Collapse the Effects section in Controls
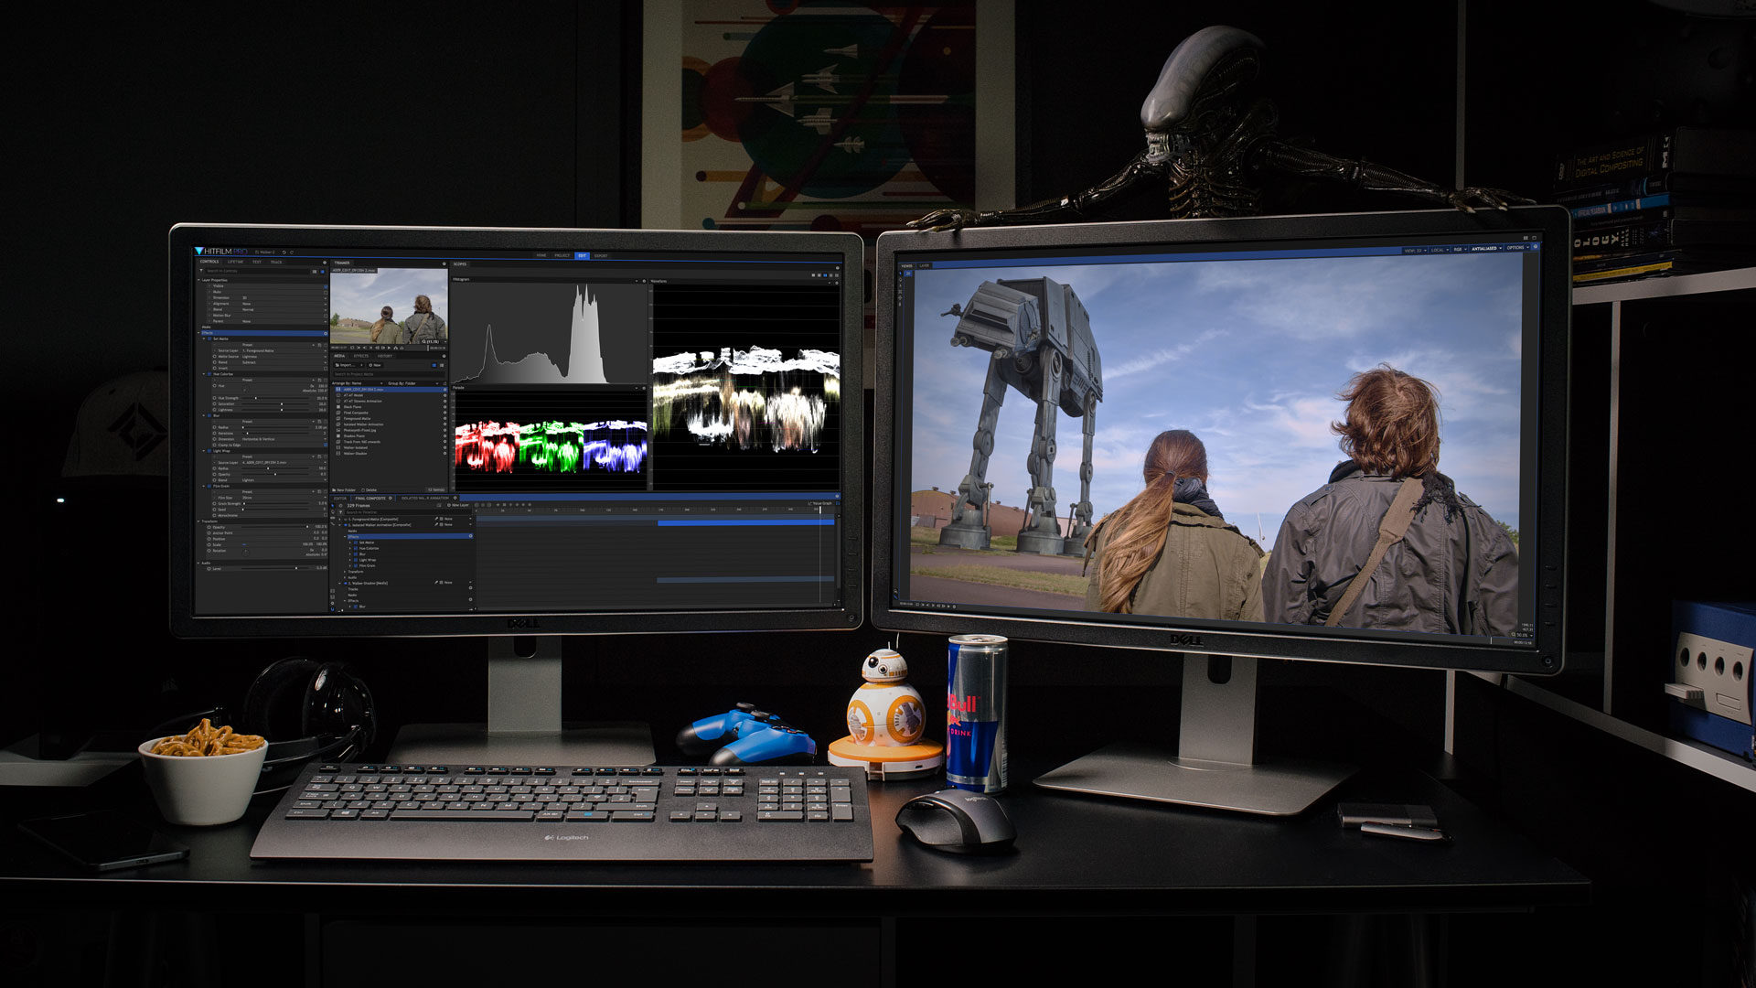 [198, 333]
